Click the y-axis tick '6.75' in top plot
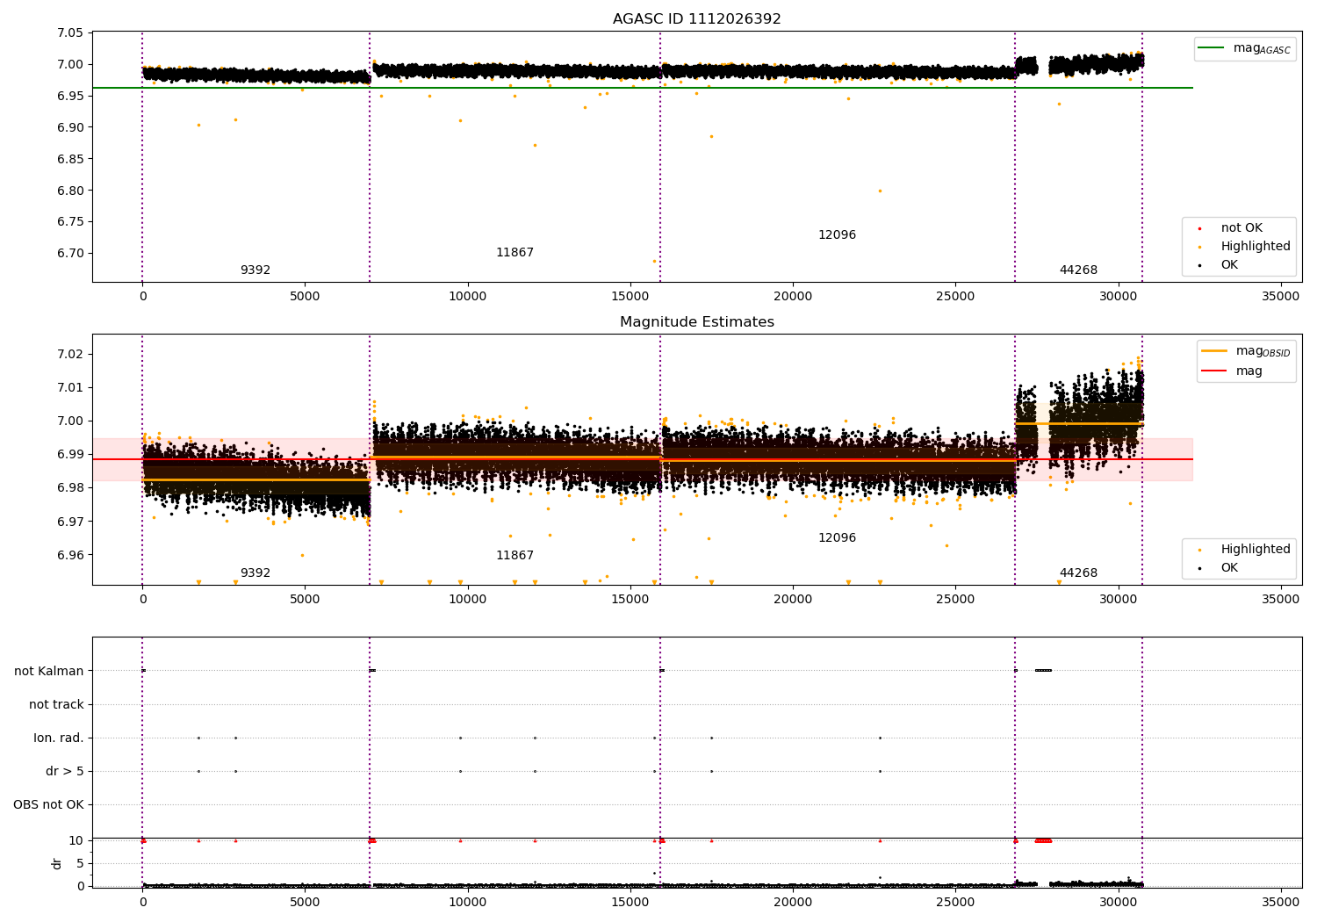Screen dimensions: 1317x922 click(71, 223)
